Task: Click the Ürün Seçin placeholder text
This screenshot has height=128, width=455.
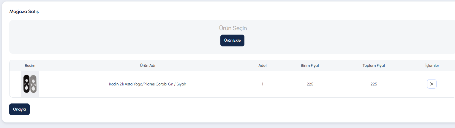Action: [233, 28]
